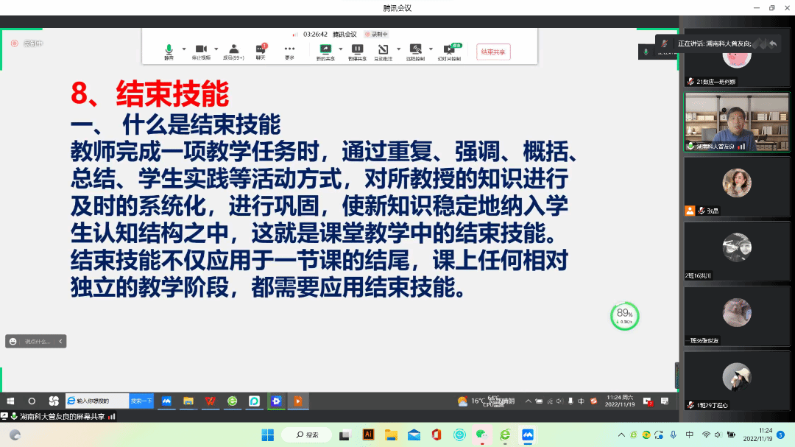The image size is (795, 447).
Task: Click the More (更多) options icon
Action: 289,50
